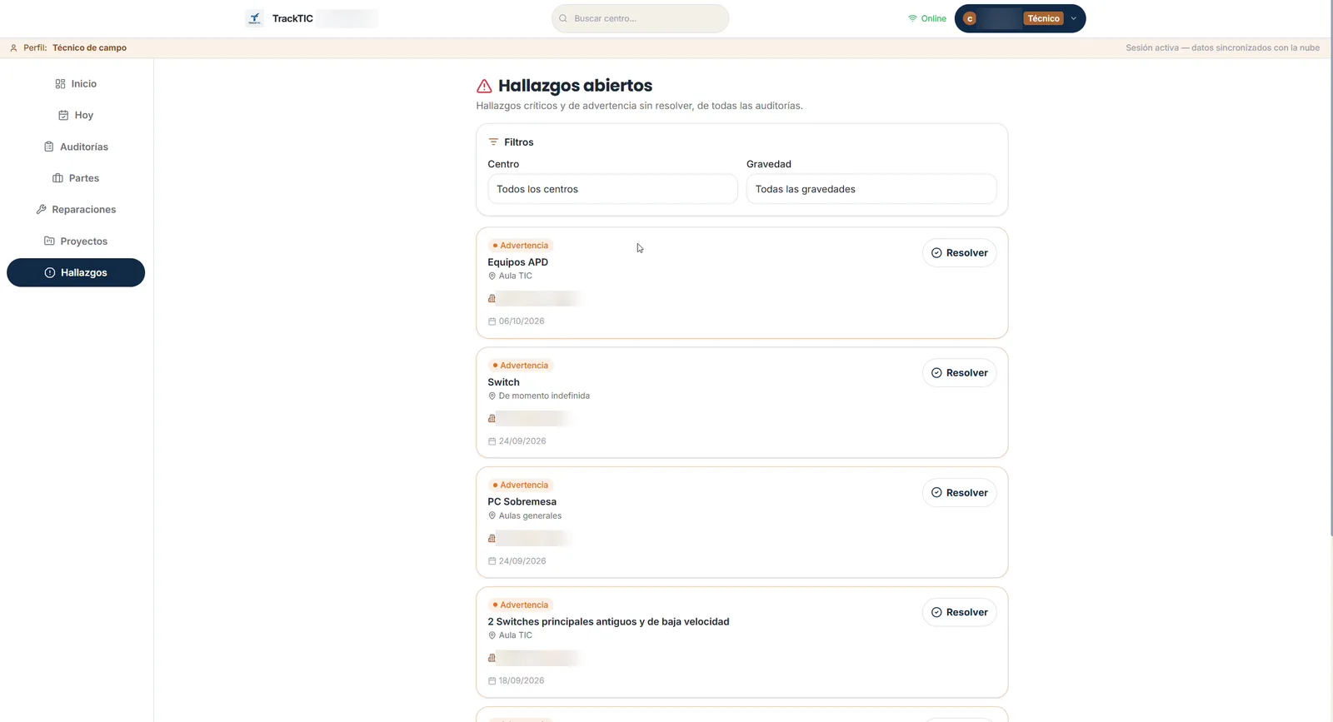1333x722 pixels.
Task: Open the Gravedad filter dropdown
Action: click(x=871, y=189)
